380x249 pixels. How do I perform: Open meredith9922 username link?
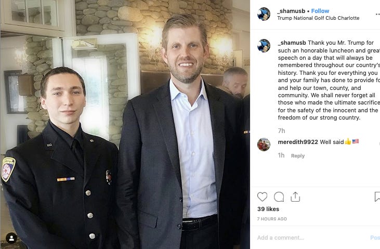[x=298, y=142]
